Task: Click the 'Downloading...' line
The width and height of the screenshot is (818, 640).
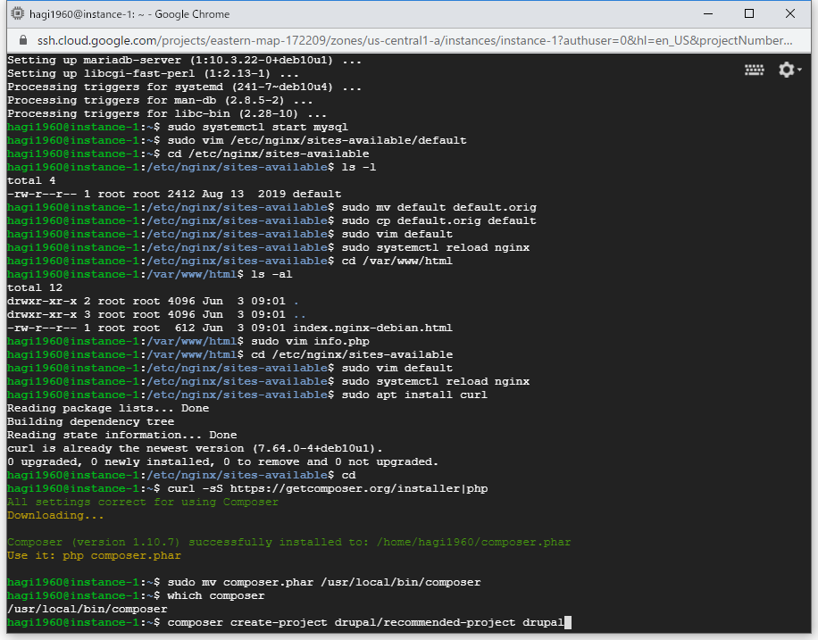Action: [55, 515]
